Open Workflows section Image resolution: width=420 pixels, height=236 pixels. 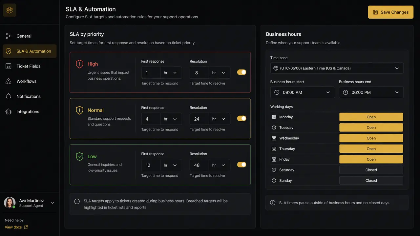pos(30,81)
